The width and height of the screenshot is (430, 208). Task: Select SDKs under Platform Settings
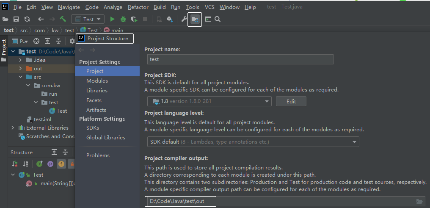click(92, 128)
